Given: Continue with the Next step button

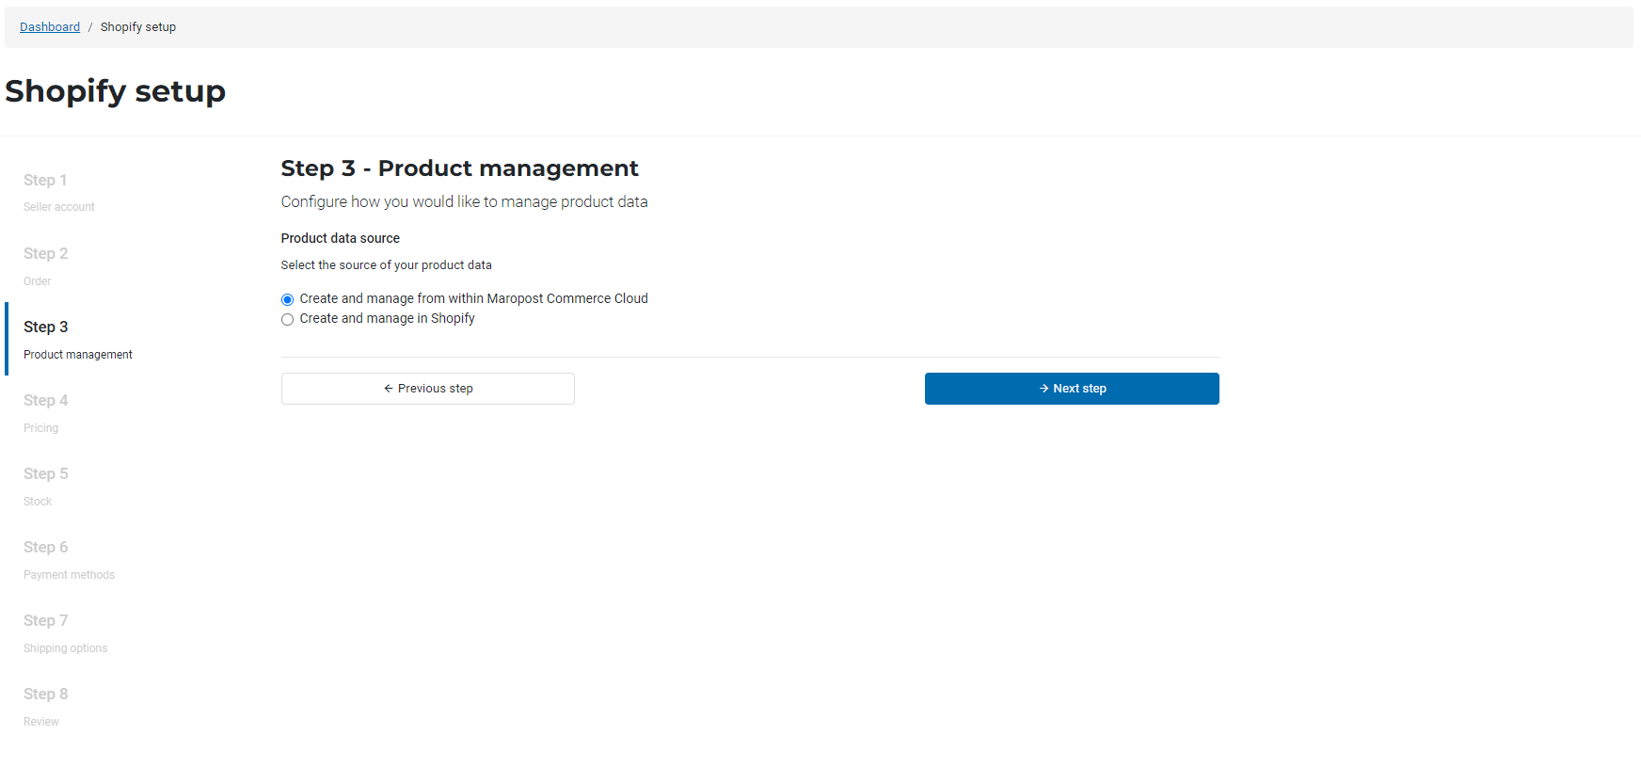Looking at the screenshot, I should coord(1072,389).
